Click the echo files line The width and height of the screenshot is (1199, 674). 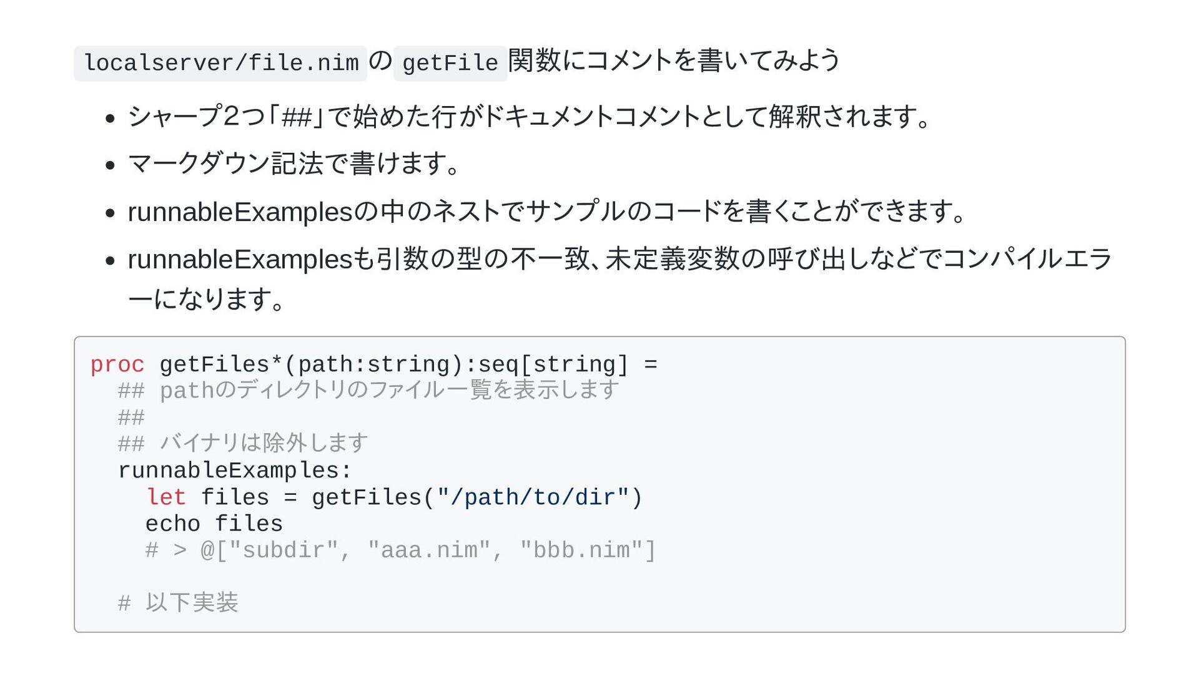tap(214, 524)
